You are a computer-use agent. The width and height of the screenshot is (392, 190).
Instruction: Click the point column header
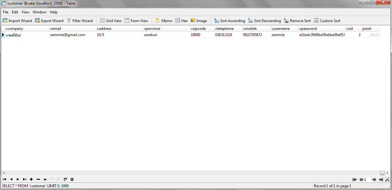coord(371,29)
